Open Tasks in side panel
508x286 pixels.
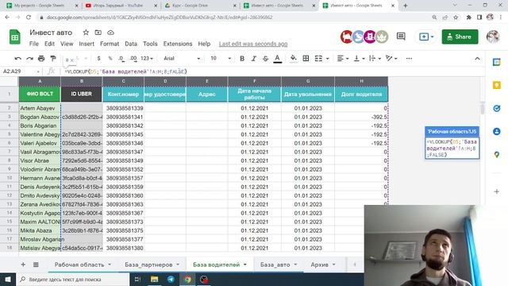pyautogui.click(x=497, y=108)
